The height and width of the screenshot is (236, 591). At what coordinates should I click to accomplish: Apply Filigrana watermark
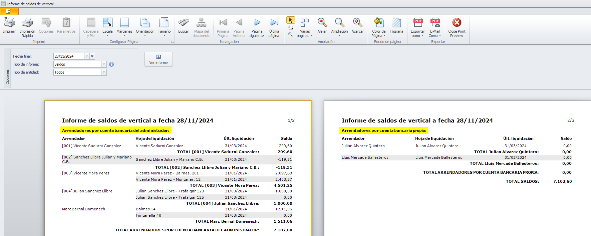396,23
